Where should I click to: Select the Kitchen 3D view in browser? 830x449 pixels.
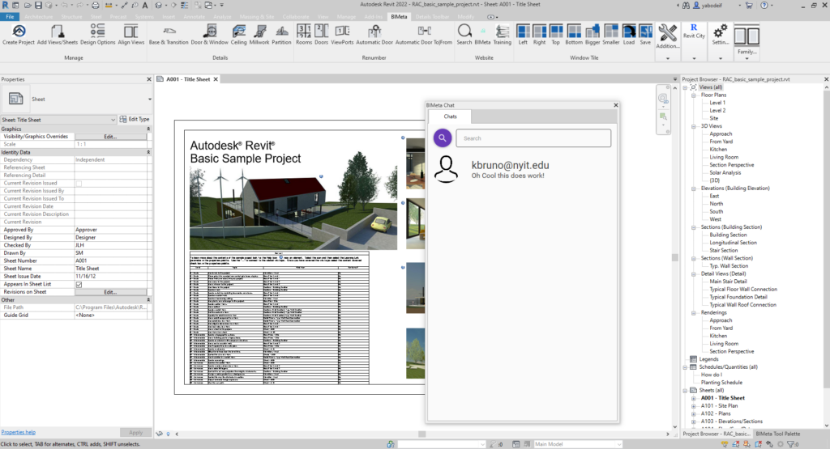pos(718,150)
